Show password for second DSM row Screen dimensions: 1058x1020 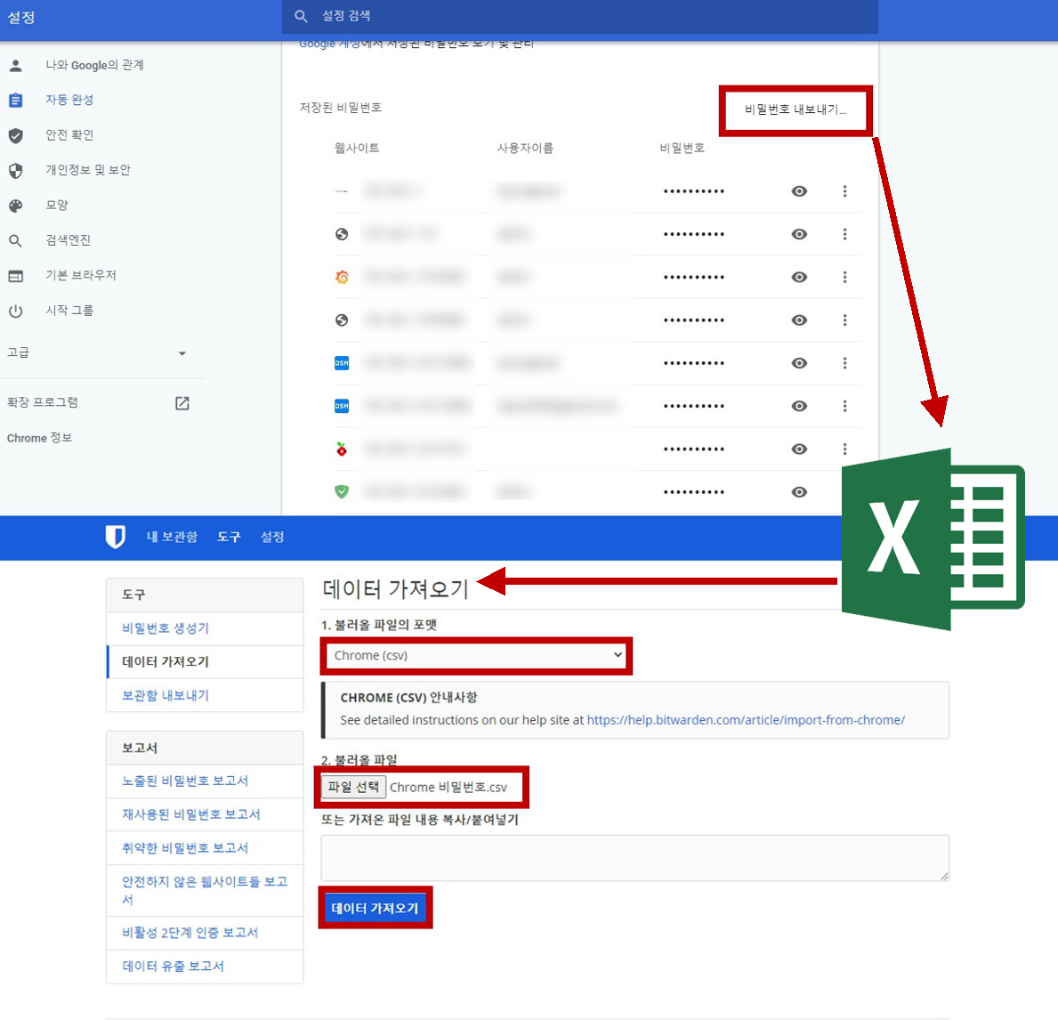click(799, 406)
